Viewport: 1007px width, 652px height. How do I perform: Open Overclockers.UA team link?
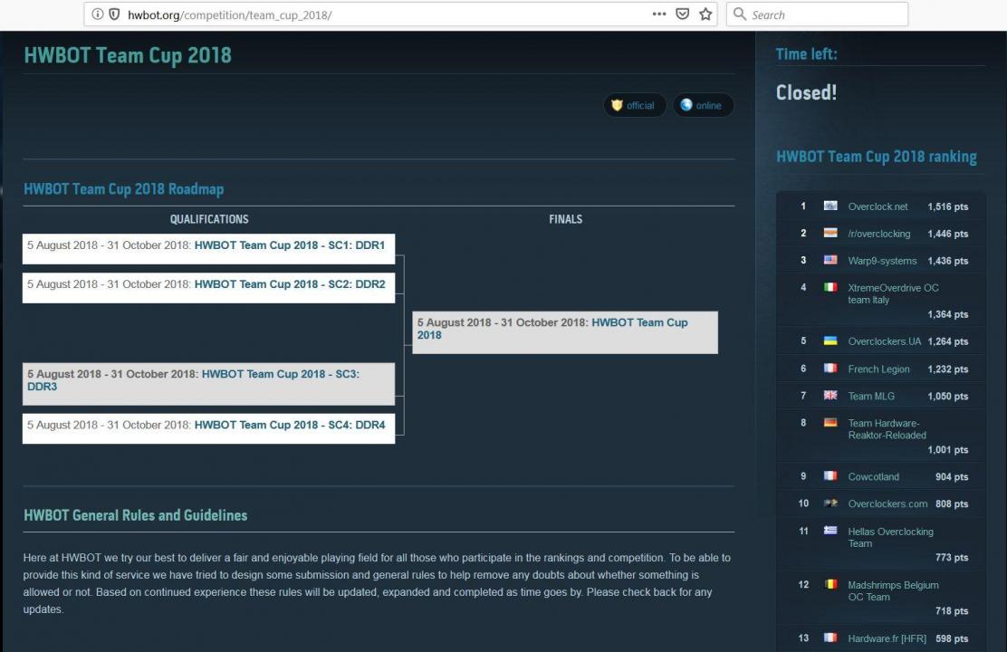click(885, 341)
